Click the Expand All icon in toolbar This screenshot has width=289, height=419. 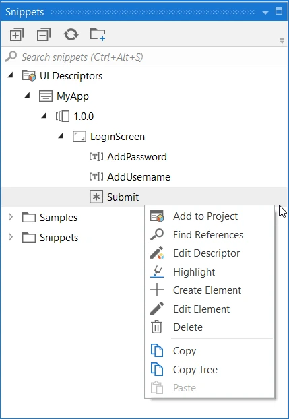17,34
